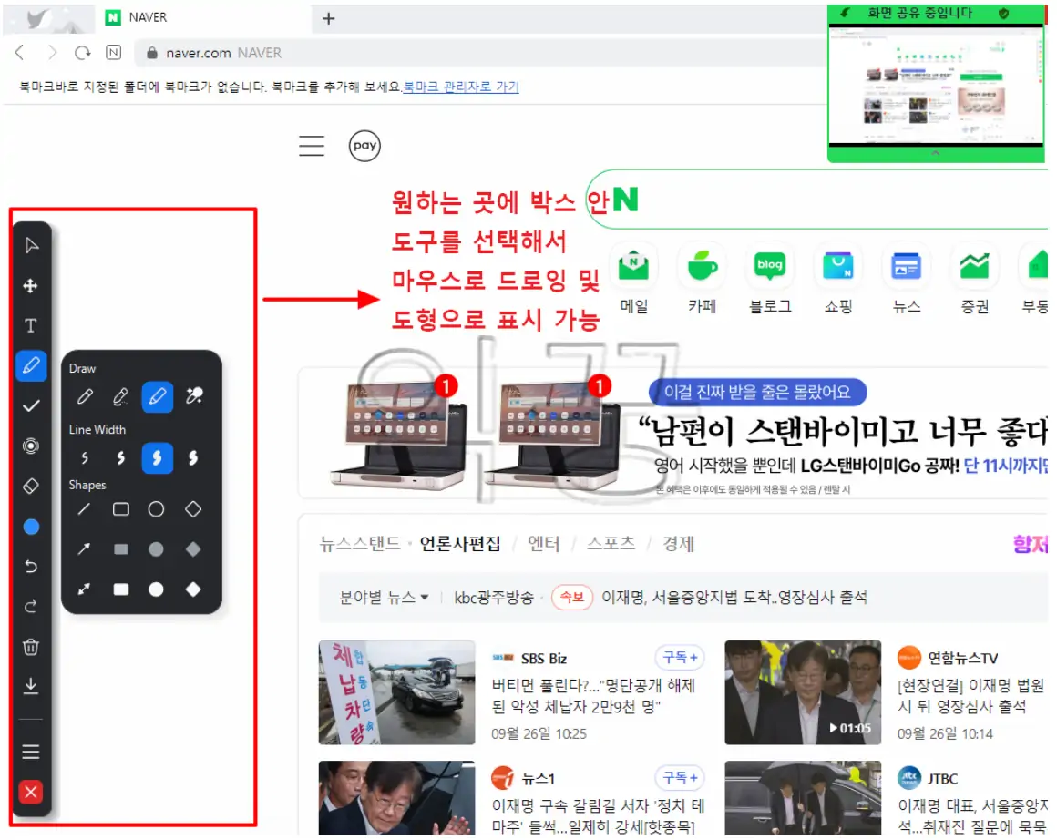Open the blue color swatch in the toolbar

click(x=32, y=527)
